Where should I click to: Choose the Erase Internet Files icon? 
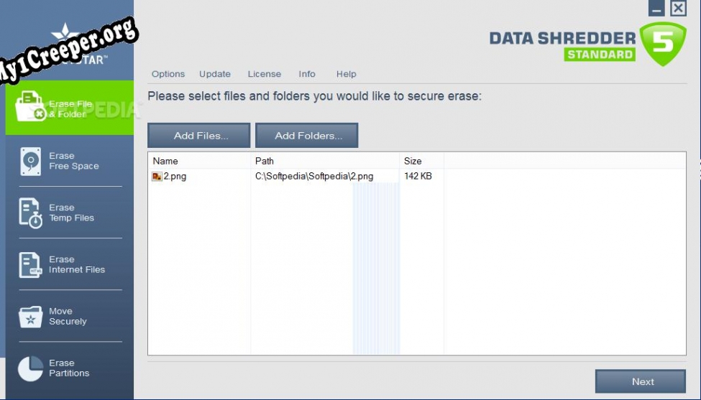[31, 265]
